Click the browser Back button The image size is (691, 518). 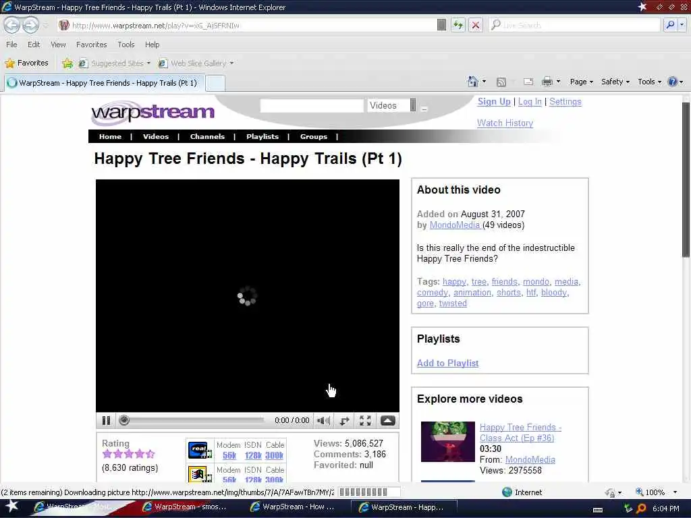[x=12, y=25]
